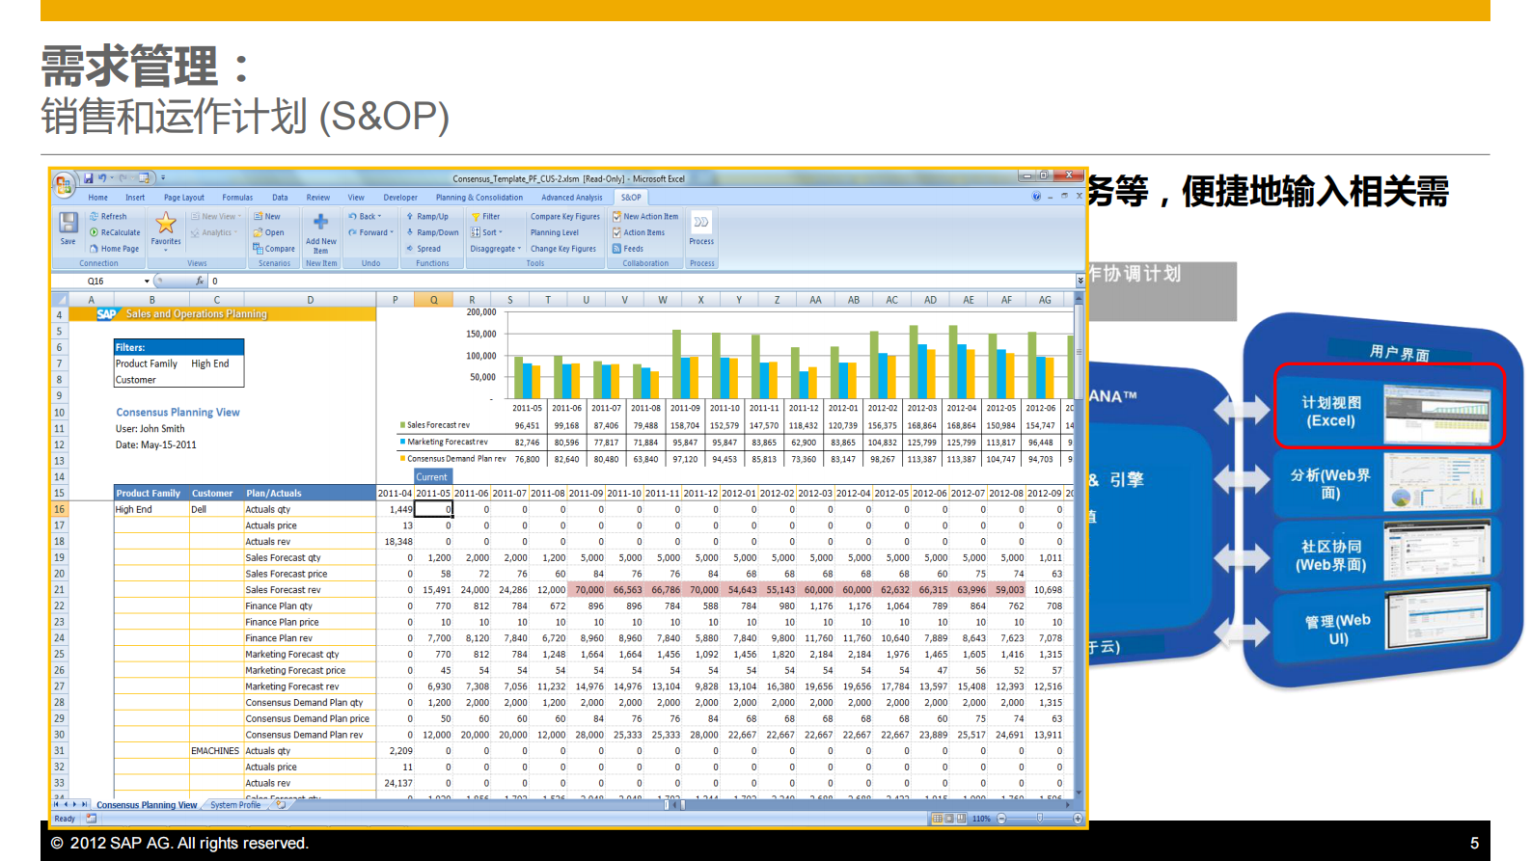Click cell reading 'Sales Forecast rev' in row 21
Viewport: 1531px width, 861px height.
pyautogui.click(x=309, y=590)
